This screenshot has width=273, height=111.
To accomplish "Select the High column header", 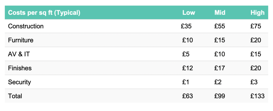I will pyautogui.click(x=258, y=13).
